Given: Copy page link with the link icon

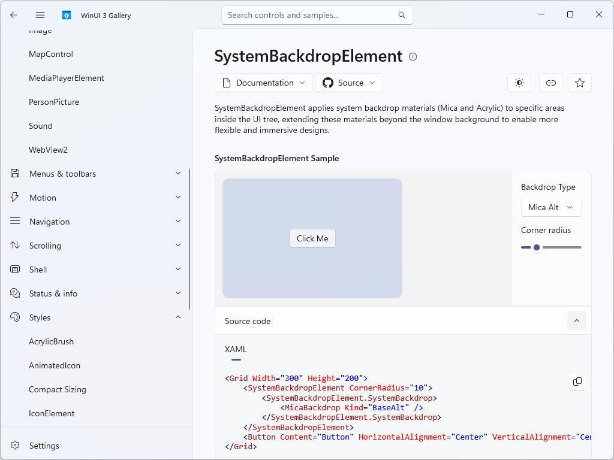Looking at the screenshot, I should pos(551,83).
